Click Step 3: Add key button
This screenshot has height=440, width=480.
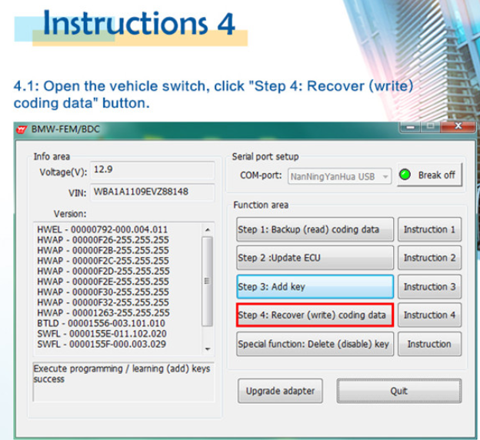tap(315, 287)
